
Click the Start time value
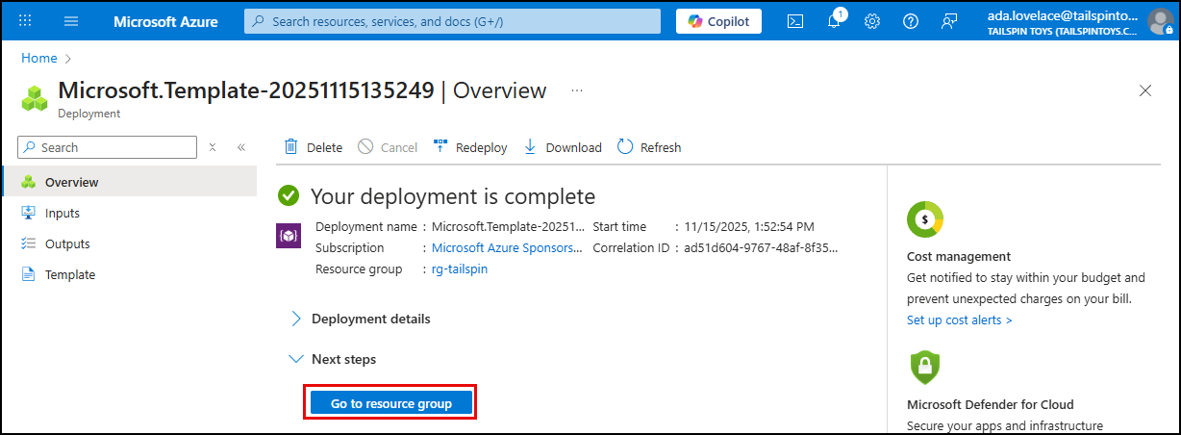pos(749,226)
